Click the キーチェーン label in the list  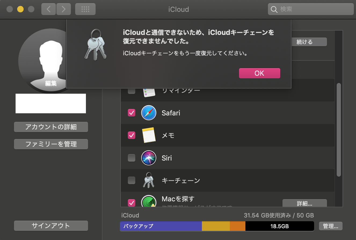(181, 181)
